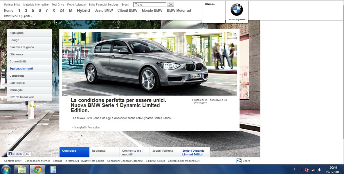
Task: Open the Confronto tra i modelli tab
Action: (x=134, y=152)
